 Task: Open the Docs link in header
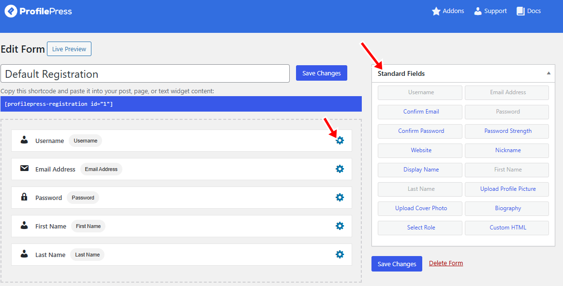pyautogui.click(x=529, y=11)
